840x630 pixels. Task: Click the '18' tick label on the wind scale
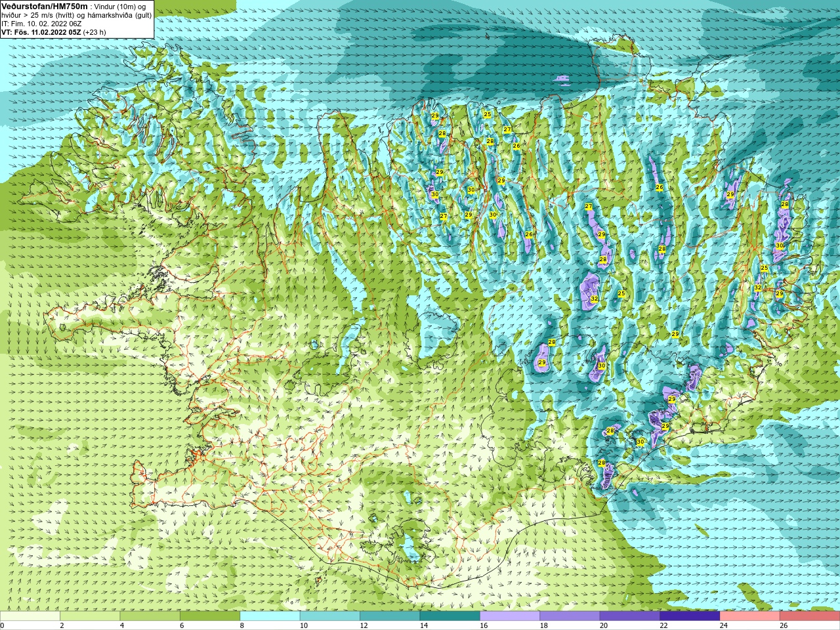[543, 625]
